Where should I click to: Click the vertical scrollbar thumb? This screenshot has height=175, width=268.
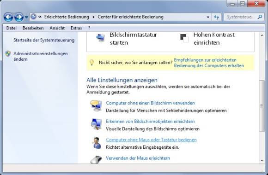[262, 106]
